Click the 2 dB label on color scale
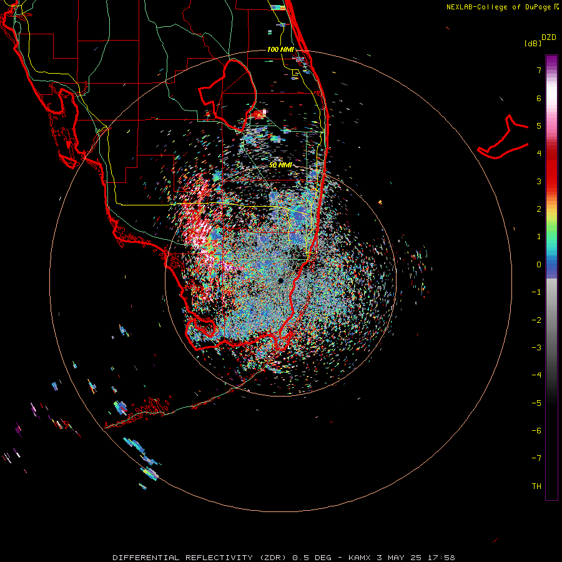Viewport: 562px width, 562px height. pyautogui.click(x=539, y=209)
